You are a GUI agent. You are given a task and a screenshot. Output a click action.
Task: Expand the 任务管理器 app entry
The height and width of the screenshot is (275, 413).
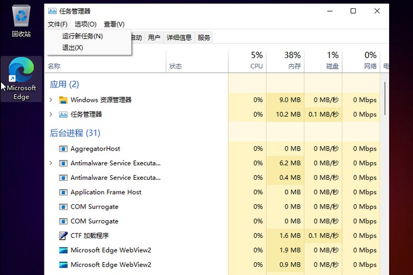(51, 115)
